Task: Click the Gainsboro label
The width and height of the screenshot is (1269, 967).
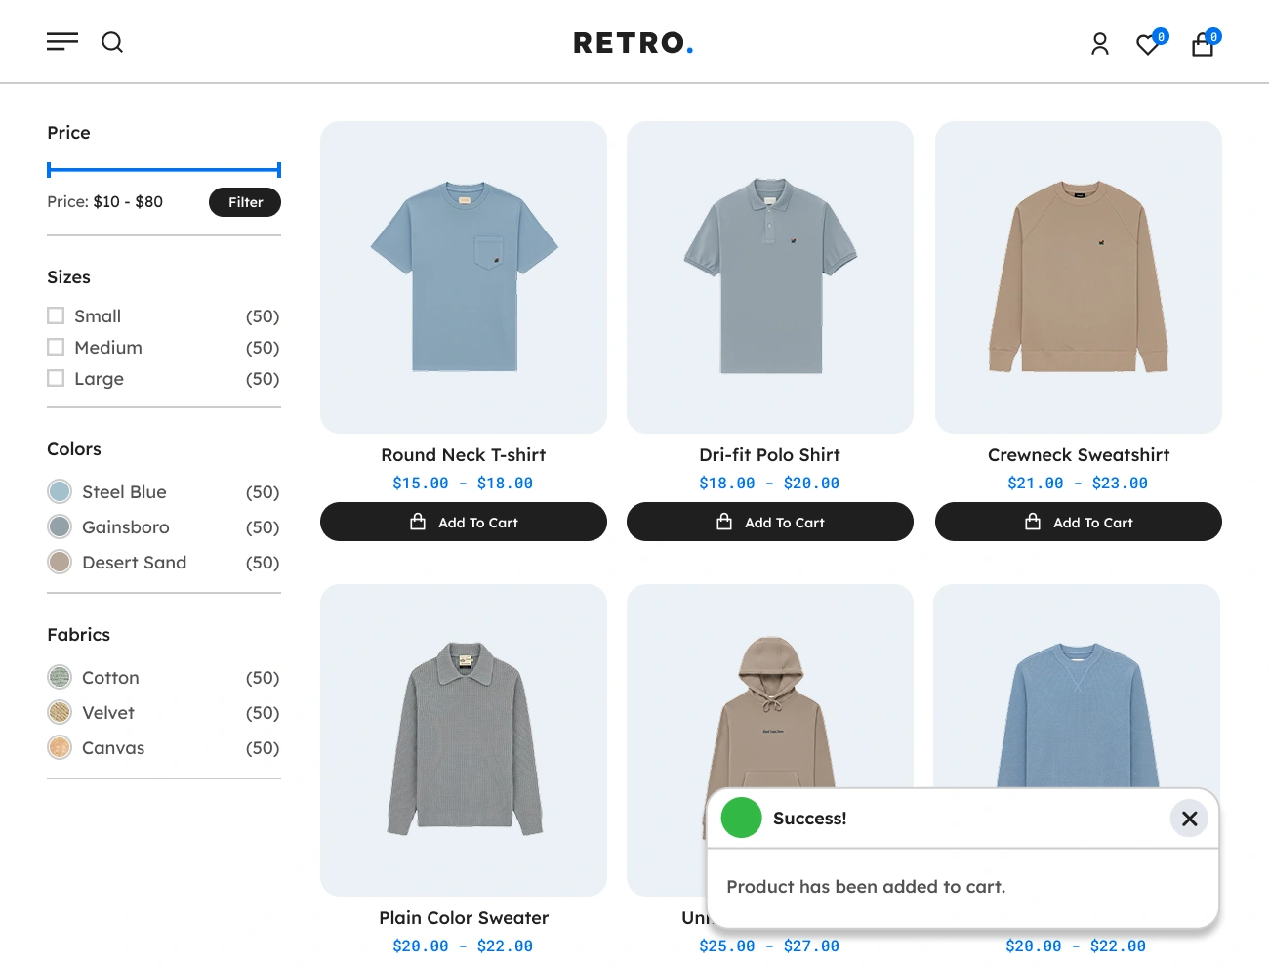Action: (x=126, y=526)
